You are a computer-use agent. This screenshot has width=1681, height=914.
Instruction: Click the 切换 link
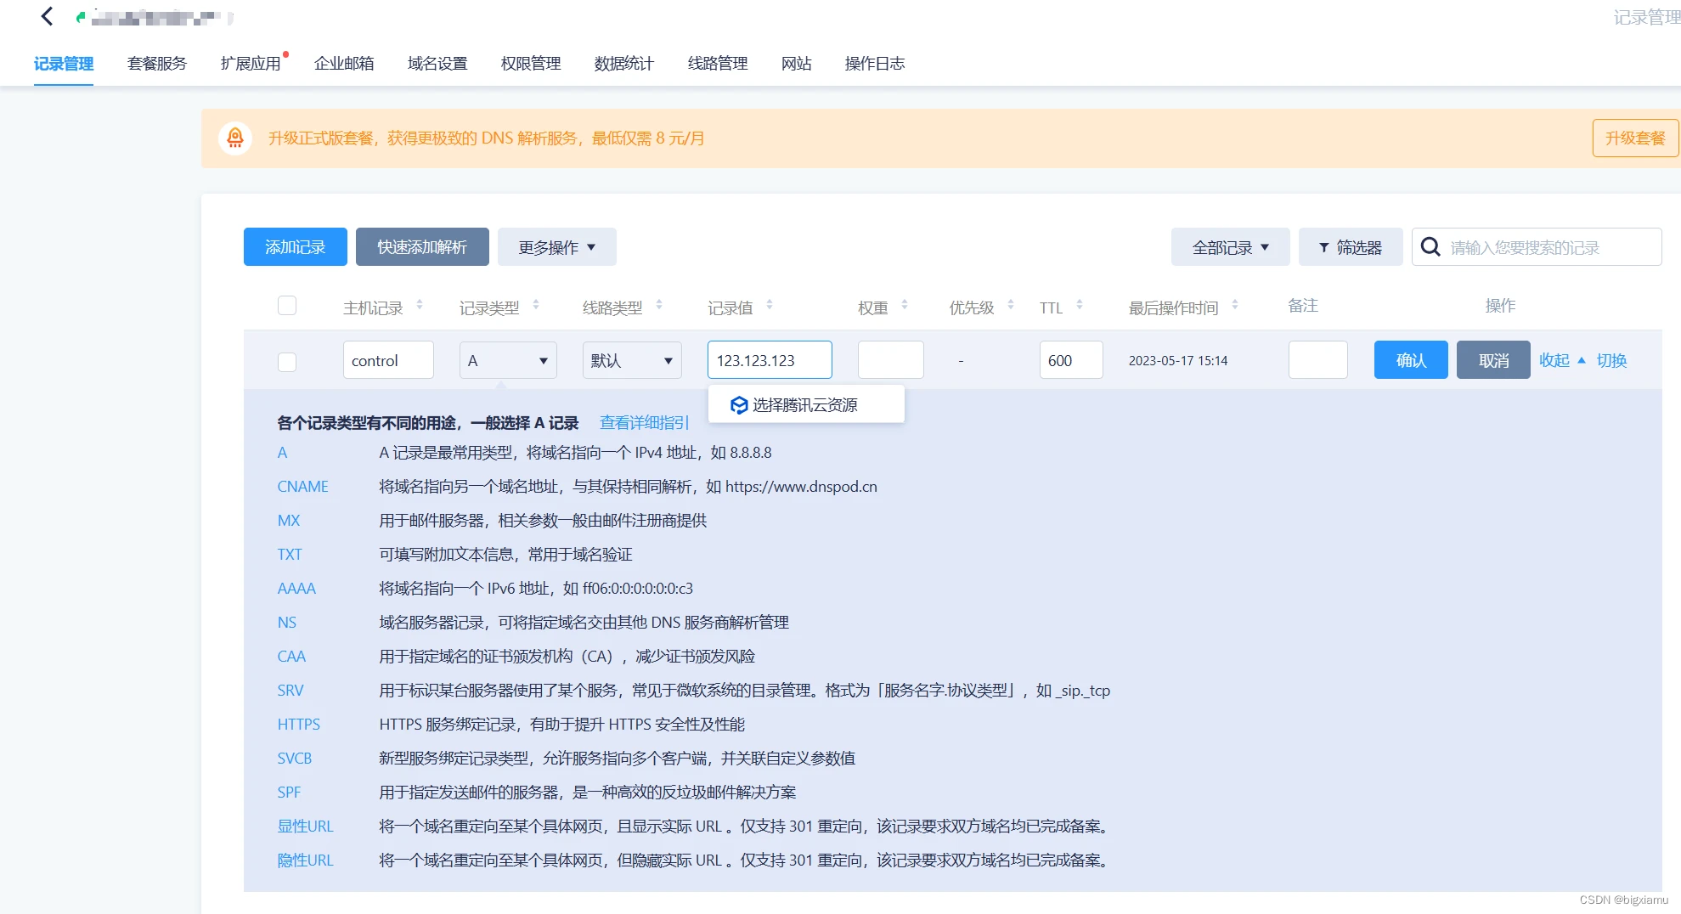(x=1611, y=360)
